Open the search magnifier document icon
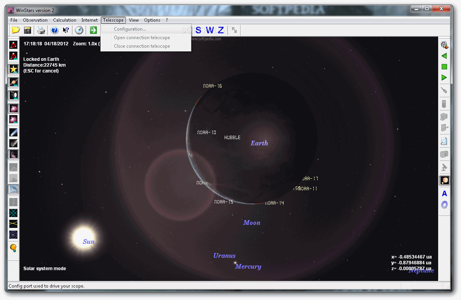 444,141
